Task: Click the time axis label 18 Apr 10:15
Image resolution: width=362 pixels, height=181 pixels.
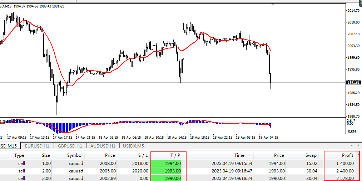Action: 154,137
